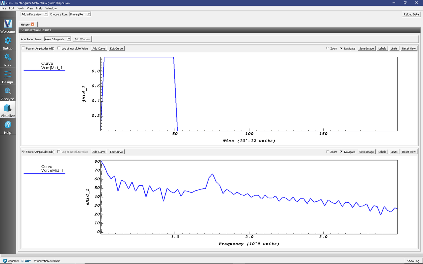The image size is (423, 264).
Task: Expand the Add a Data View dropdown
Action: click(x=34, y=14)
